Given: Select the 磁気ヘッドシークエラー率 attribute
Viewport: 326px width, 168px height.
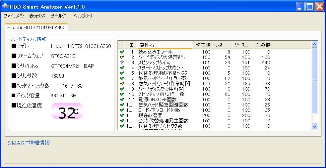Looking at the screenshot, I should 162,78.
